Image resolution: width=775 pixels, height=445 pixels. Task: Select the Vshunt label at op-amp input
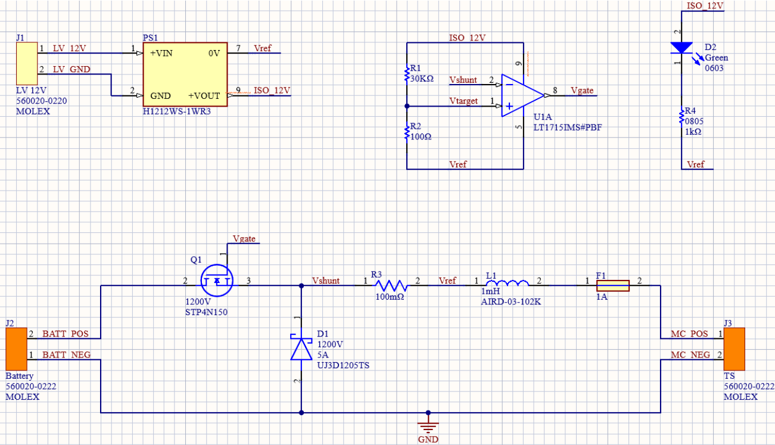click(463, 80)
